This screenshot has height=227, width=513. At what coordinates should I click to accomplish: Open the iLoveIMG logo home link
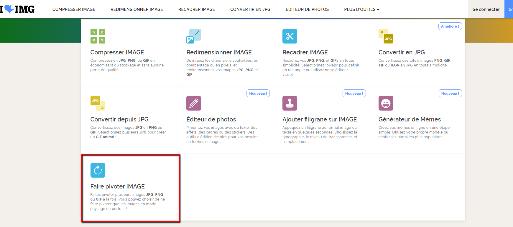(x=18, y=9)
